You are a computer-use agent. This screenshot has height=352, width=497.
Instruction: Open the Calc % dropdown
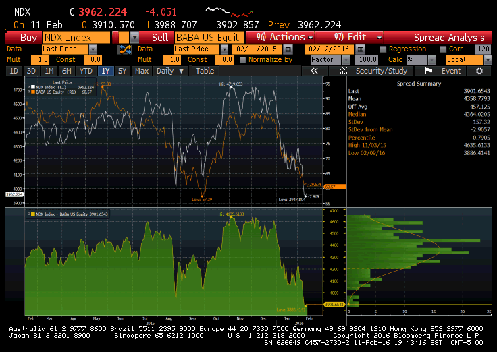click(431, 60)
